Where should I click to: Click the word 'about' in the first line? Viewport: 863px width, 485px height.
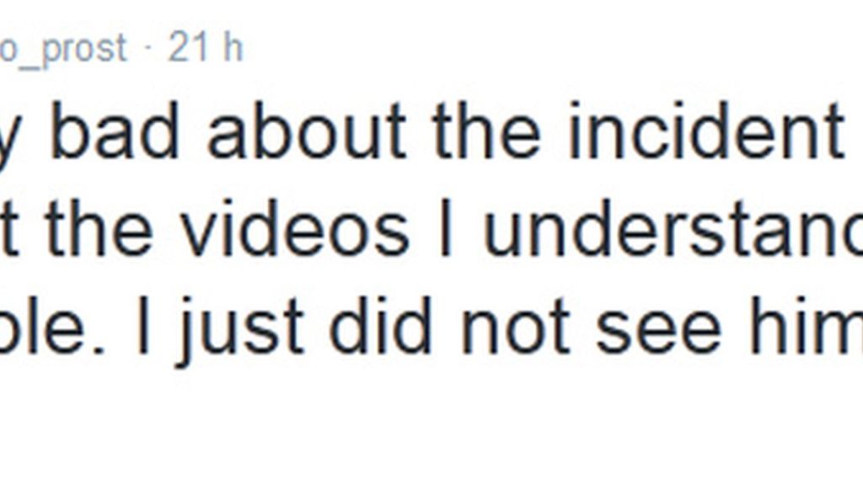click(307, 131)
